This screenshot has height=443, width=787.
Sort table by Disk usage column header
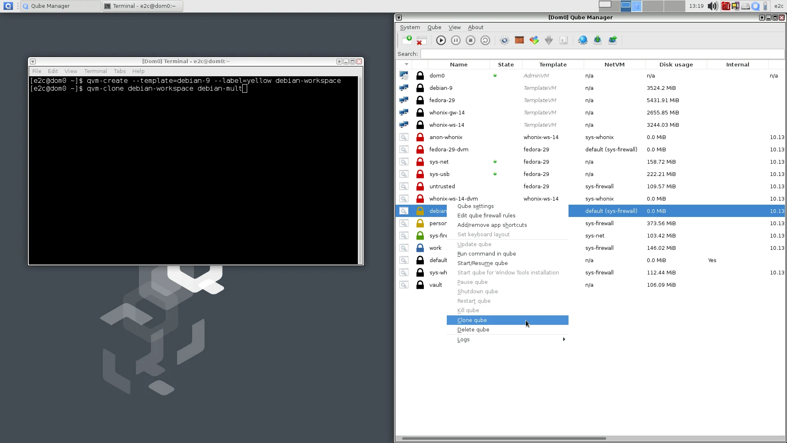coord(676,64)
